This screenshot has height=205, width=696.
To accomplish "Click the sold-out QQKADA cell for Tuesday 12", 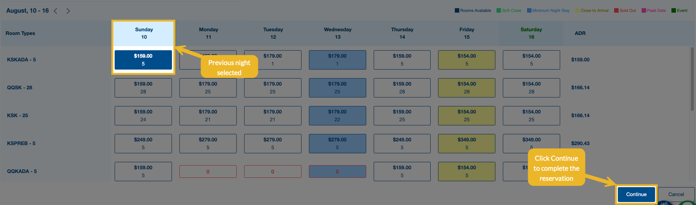I will point(272,172).
